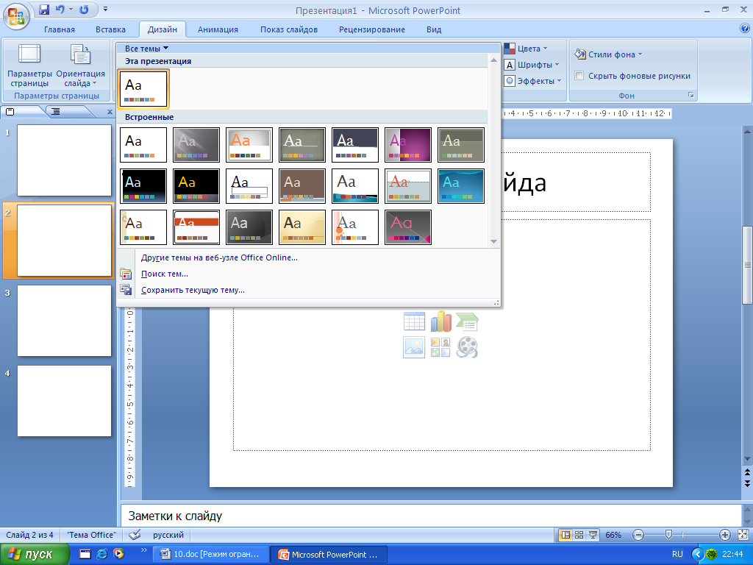Expand the Все темы filter dropdown
The image size is (753, 565).
point(146,49)
